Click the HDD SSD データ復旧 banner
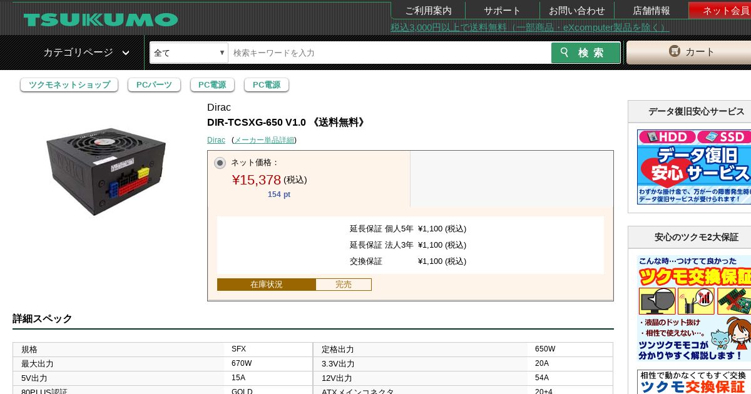 coord(694,167)
